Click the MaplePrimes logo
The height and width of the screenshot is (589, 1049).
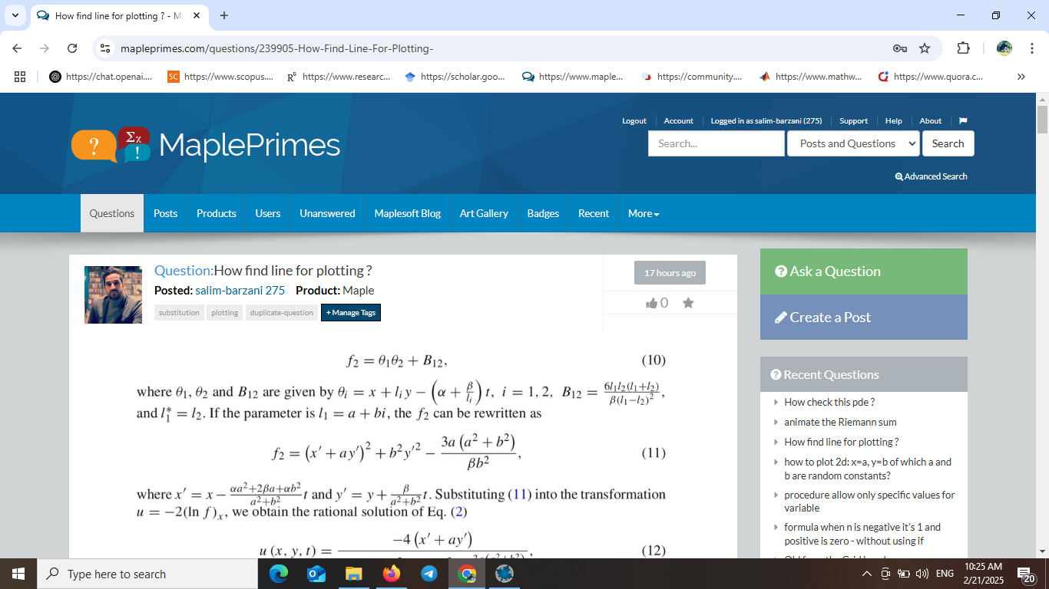(206, 145)
